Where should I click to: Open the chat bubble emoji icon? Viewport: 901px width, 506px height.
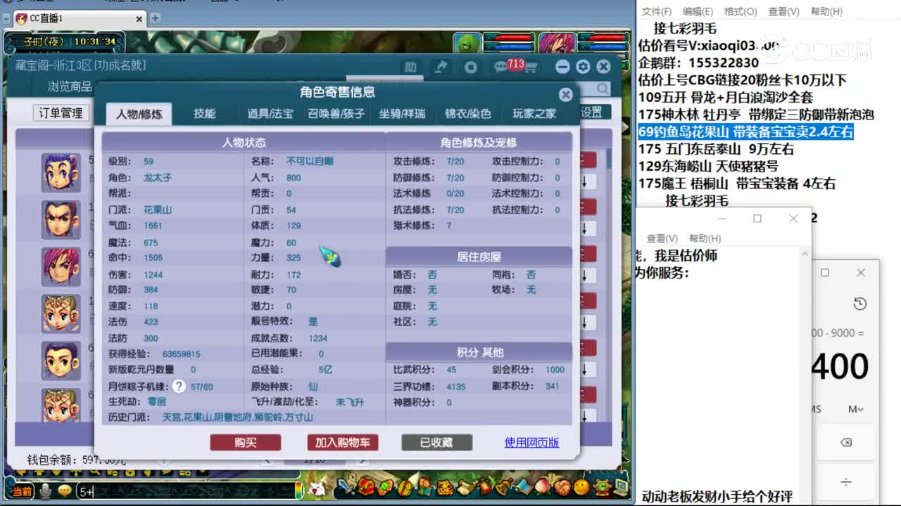tap(65, 491)
